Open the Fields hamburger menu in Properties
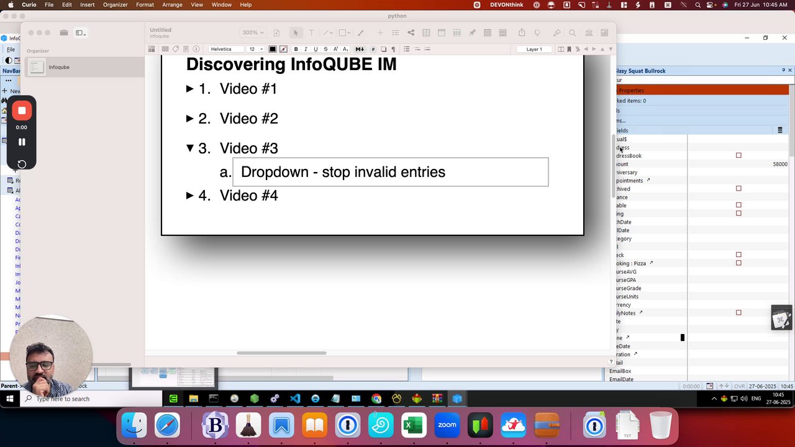 point(780,130)
